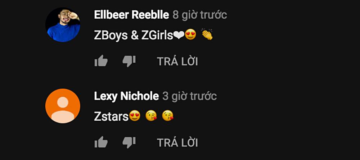This screenshot has width=360, height=160.
Task: Click the heart-eyes emoji in Ellbeer's comment
Action: point(190,34)
